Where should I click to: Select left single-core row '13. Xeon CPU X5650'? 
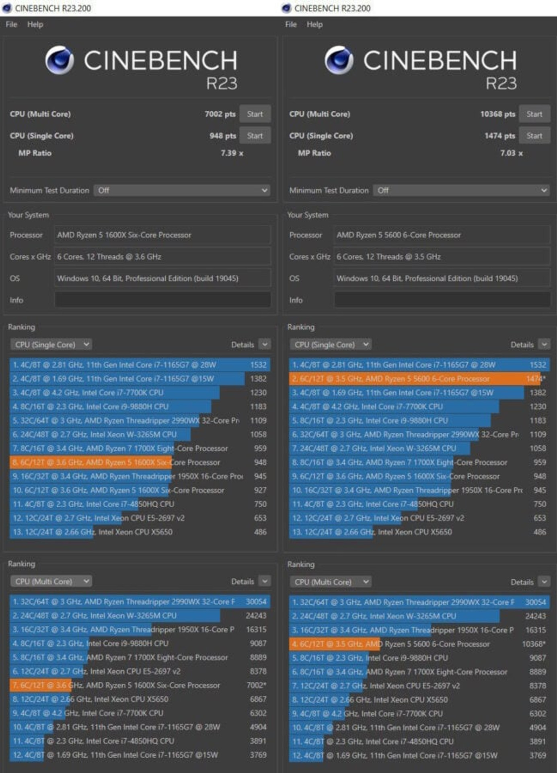(140, 532)
